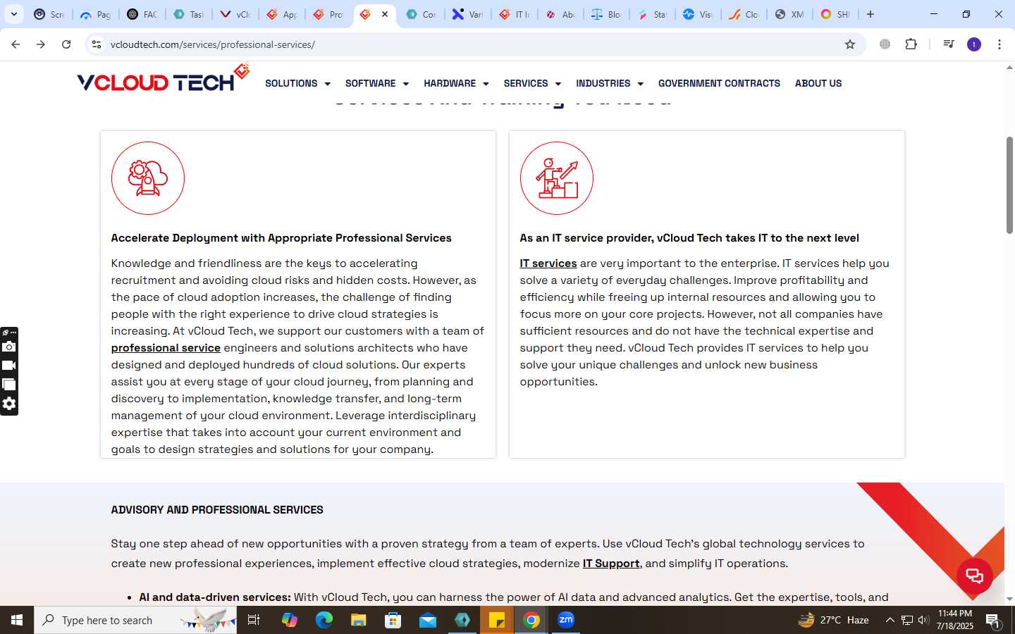
Task: Switch to the FAC browser tab
Action: point(142,14)
